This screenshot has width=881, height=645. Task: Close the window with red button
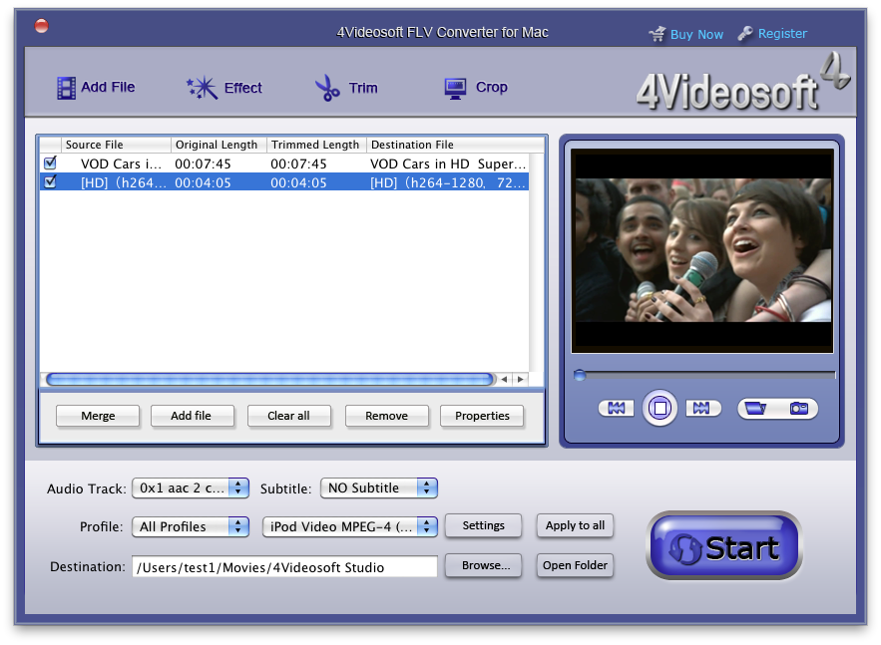pos(42,26)
